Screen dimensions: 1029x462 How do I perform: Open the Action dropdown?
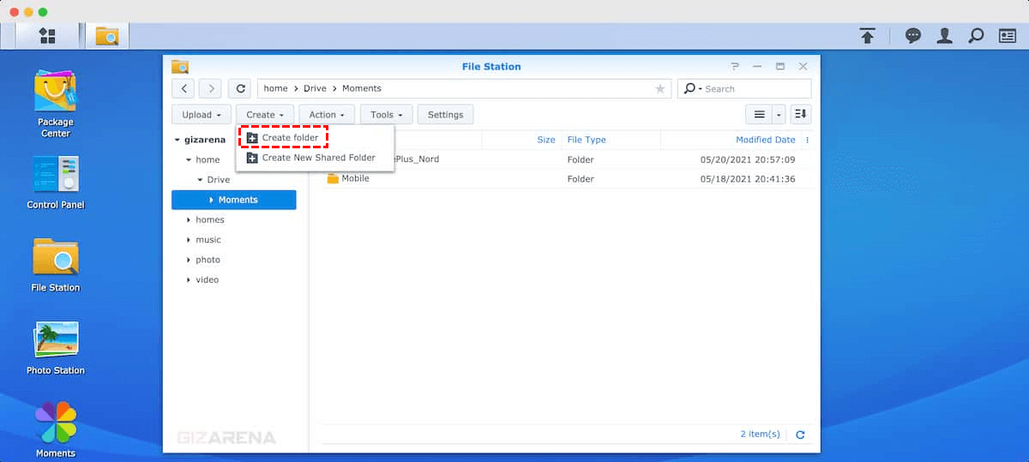tap(327, 114)
